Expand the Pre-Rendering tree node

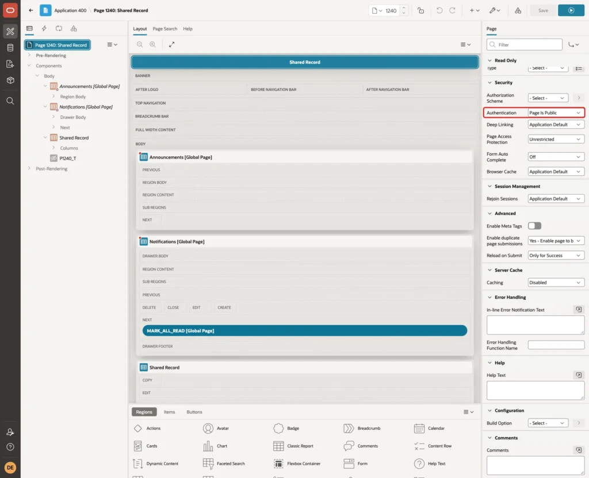29,55
